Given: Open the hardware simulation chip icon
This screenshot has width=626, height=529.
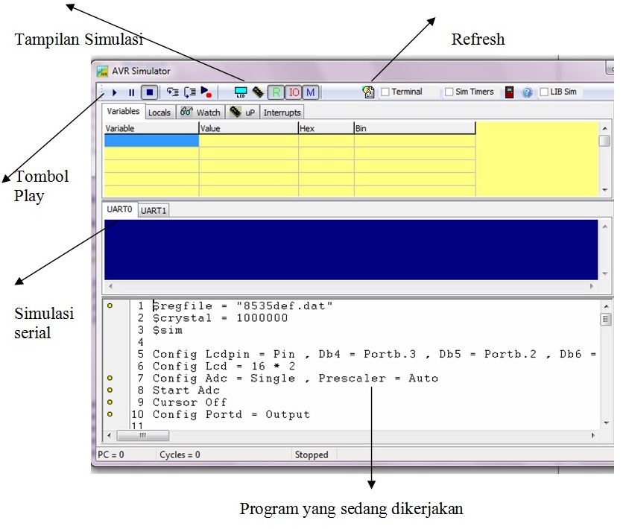Looking at the screenshot, I should [x=256, y=92].
